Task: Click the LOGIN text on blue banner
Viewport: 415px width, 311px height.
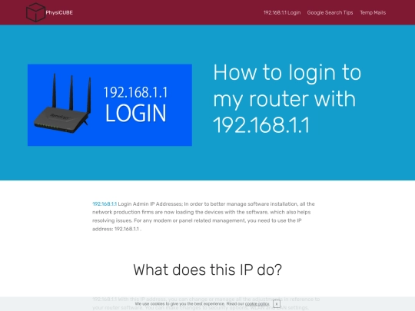Action: click(x=136, y=113)
